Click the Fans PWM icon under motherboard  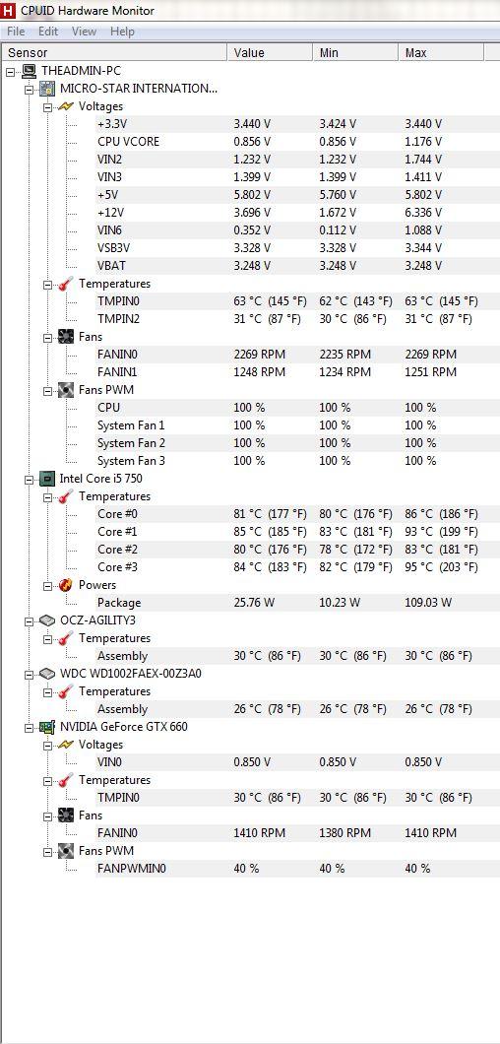pos(66,389)
